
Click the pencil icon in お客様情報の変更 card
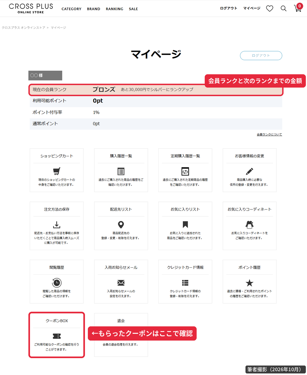coord(249,171)
